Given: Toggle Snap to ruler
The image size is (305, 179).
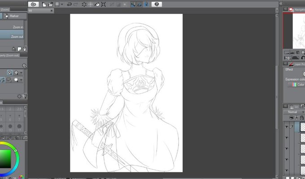Looking at the screenshot, I should [133, 4].
